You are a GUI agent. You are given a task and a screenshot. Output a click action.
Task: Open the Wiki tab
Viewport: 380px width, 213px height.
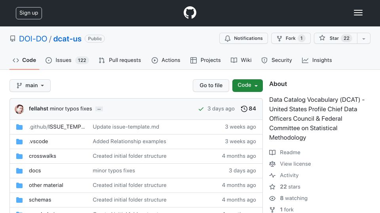241,60
